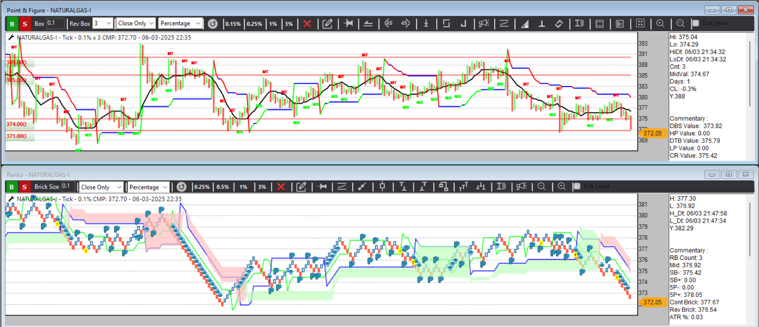Screen dimensions: 759x327
Task: Click the edit pencil icon in Point & Figure toolbar
Action: pyautogui.click(x=327, y=24)
